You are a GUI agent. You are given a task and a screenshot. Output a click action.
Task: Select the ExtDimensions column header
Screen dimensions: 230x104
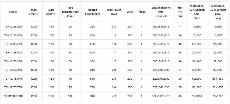click(161, 12)
